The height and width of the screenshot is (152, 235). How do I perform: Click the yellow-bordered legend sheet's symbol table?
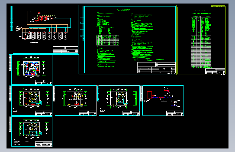point(201,42)
